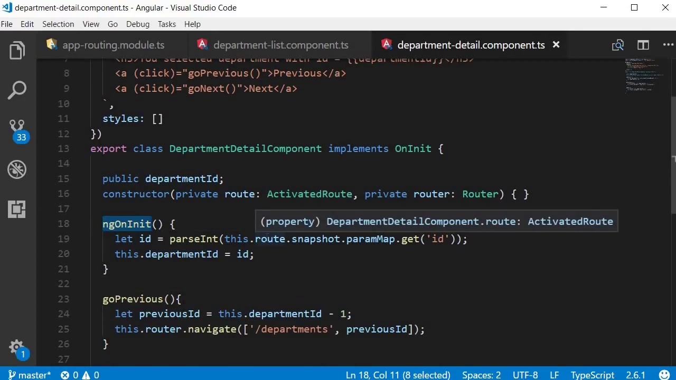Open the File menu

[x=7, y=24]
